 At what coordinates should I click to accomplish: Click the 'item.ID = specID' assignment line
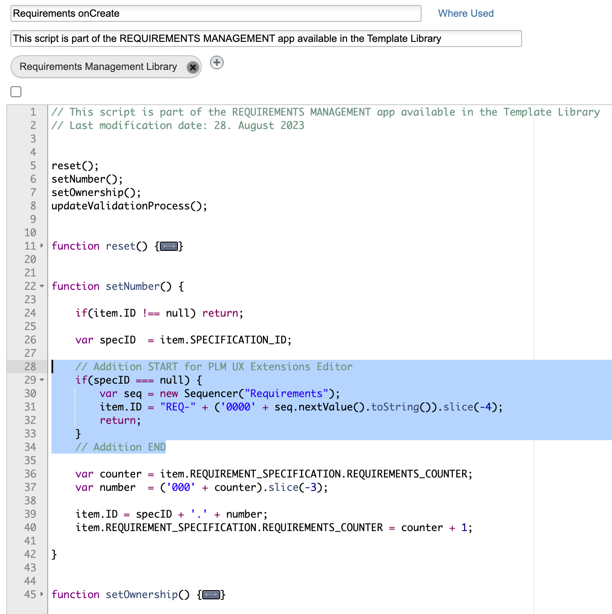(x=171, y=514)
